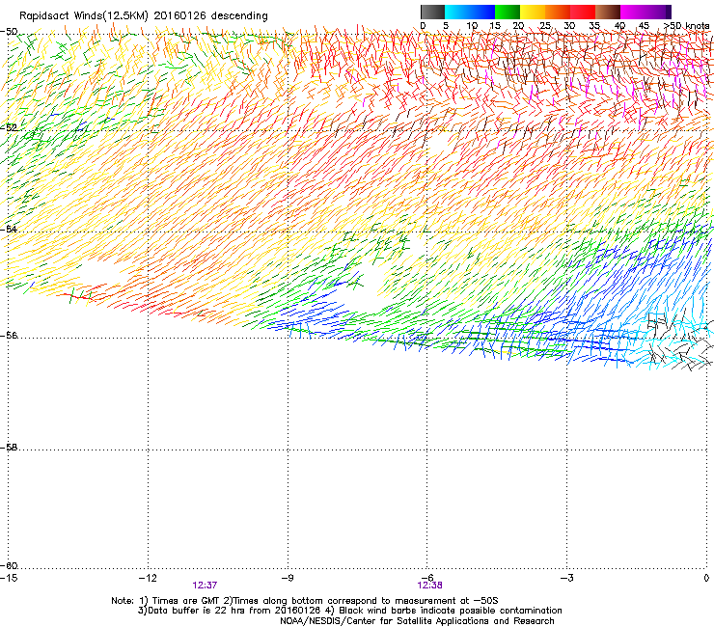Select the gray 0-5 knots color band
Image resolution: width=714 pixels, height=627 pixels.
point(432,12)
